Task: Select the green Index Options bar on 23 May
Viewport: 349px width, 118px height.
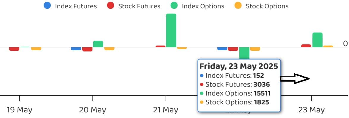Action: coord(317,40)
